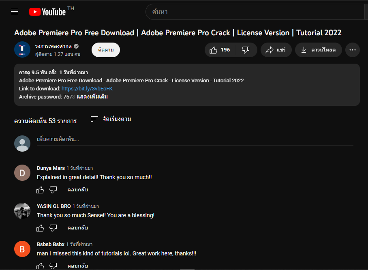Focus the add a comment field
This screenshot has height=270, width=368.
tap(195, 139)
